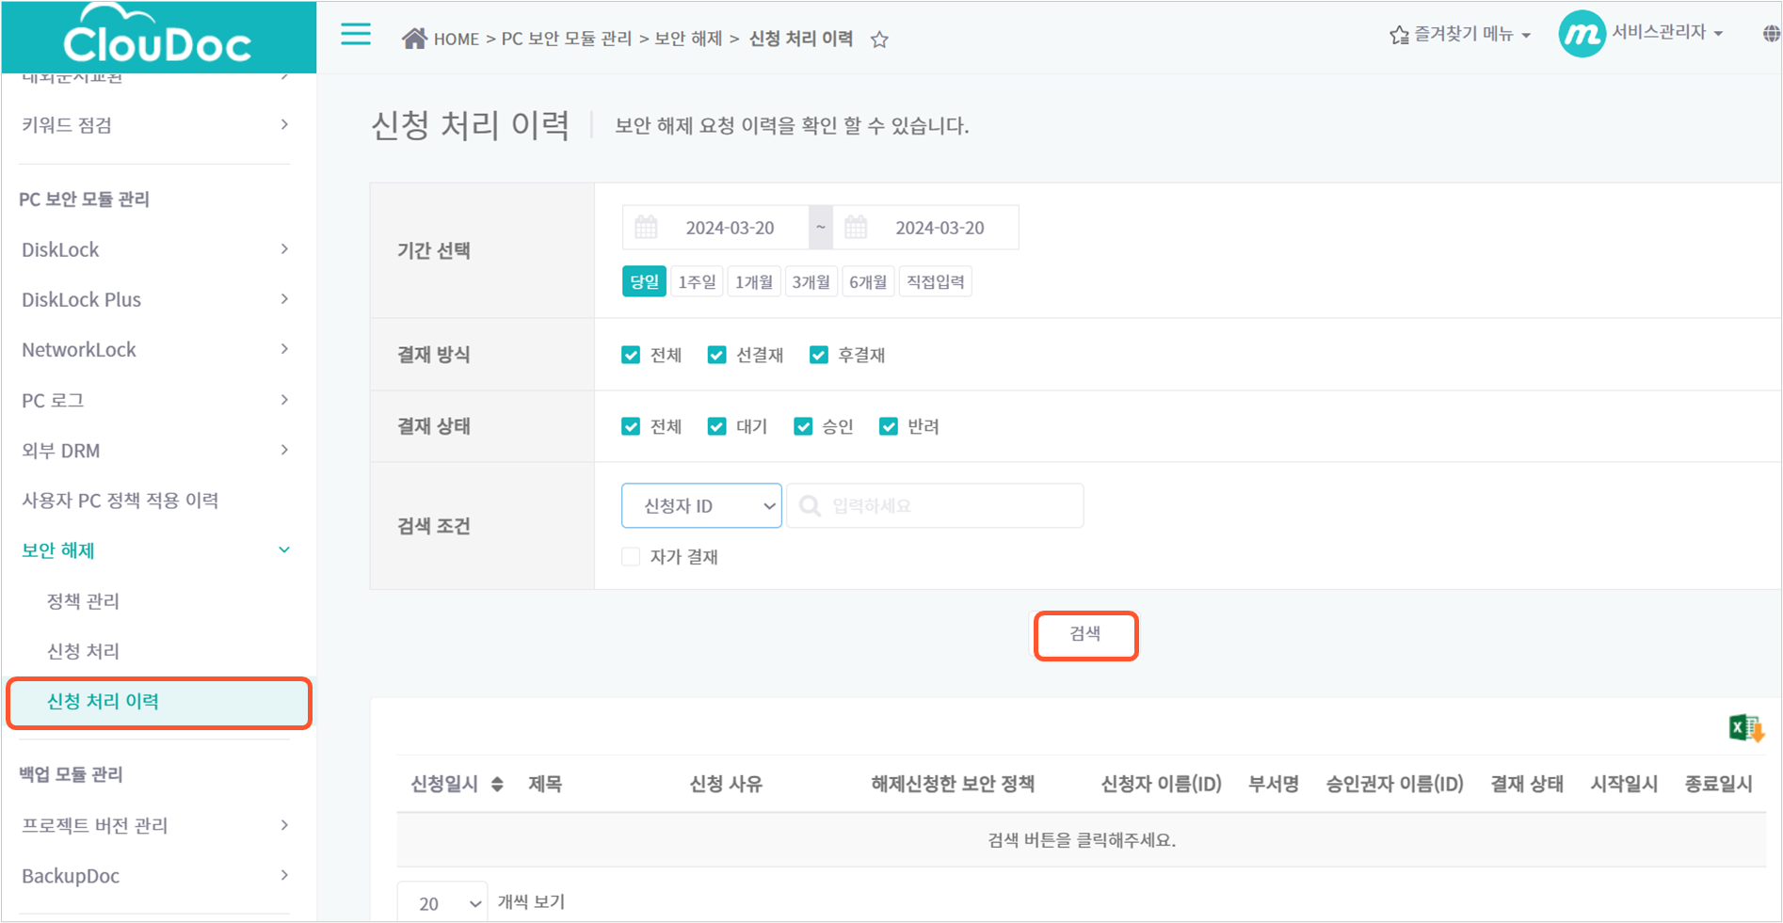The width and height of the screenshot is (1783, 923).
Task: Select 당일 period button
Action: [644, 281]
